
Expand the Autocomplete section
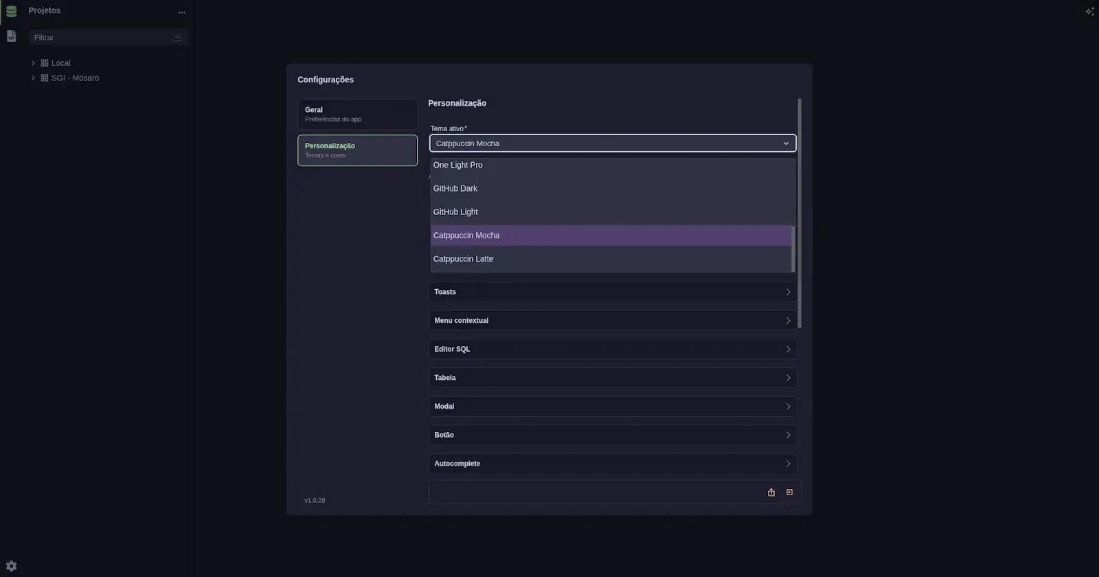tap(613, 464)
